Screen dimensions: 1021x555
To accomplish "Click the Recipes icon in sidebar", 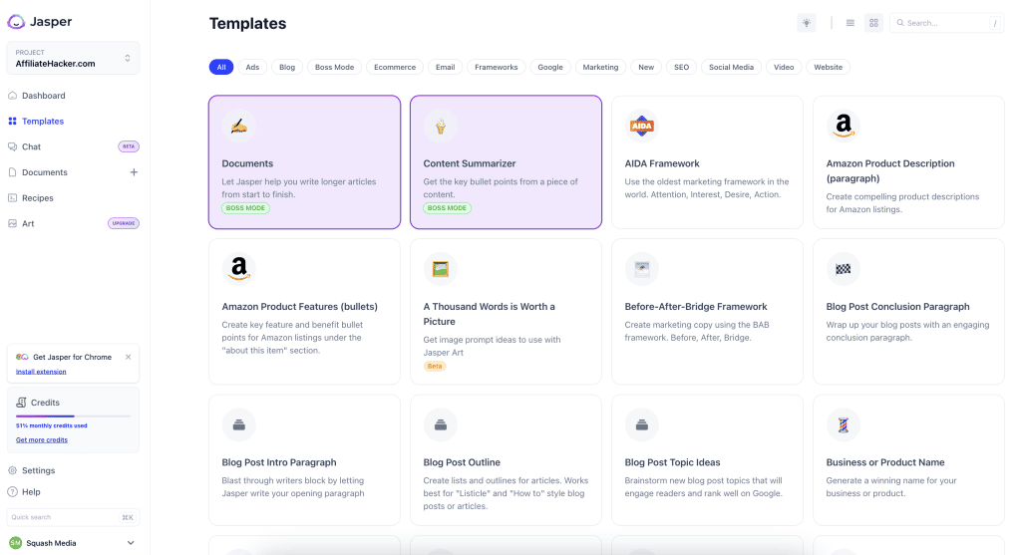I will (x=12, y=198).
